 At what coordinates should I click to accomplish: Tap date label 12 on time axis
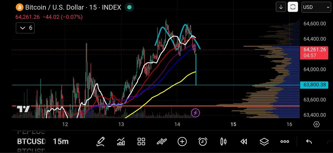(x=65, y=125)
